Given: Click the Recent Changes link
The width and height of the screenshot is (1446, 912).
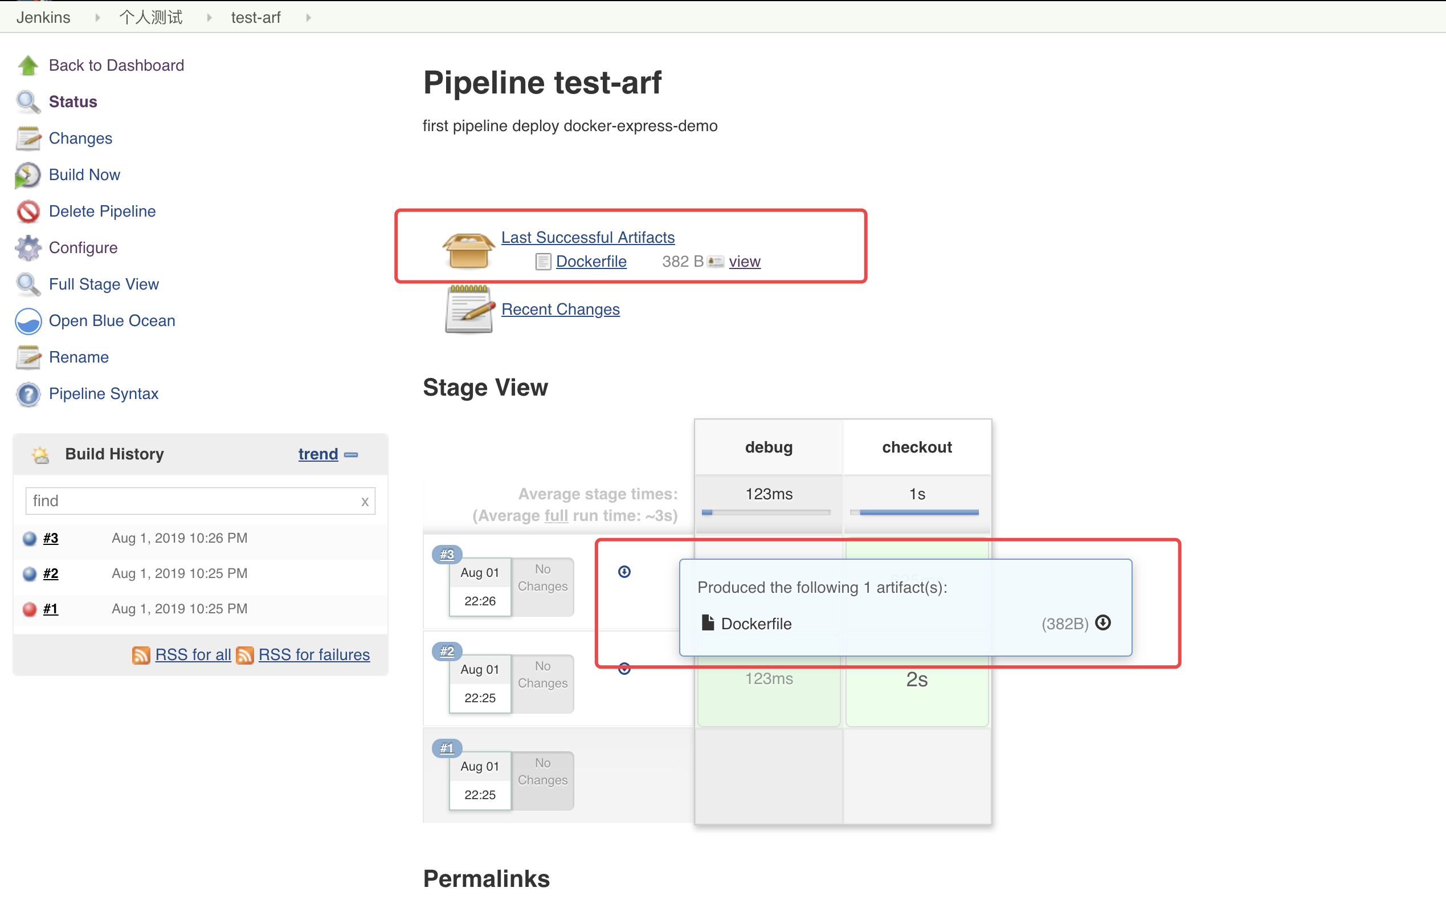Looking at the screenshot, I should (x=560, y=309).
